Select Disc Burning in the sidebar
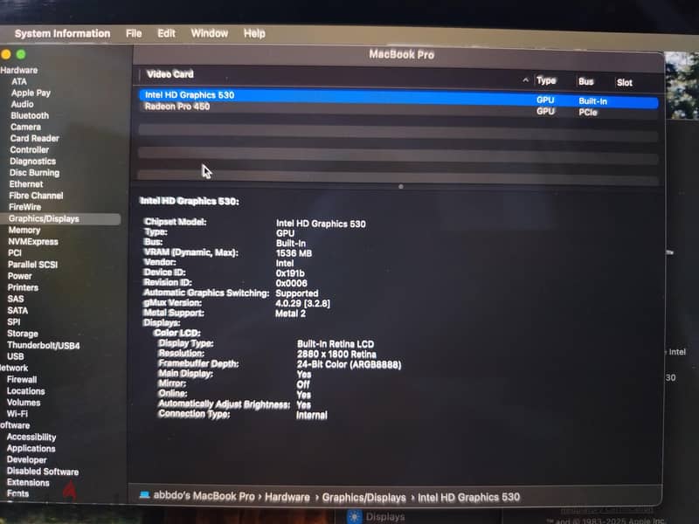This screenshot has height=524, width=699. point(34,172)
